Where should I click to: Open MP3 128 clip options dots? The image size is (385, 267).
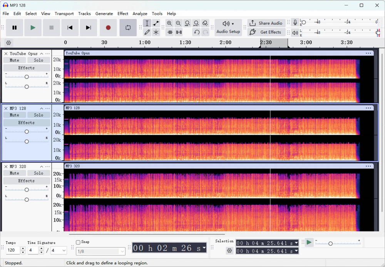point(368,108)
